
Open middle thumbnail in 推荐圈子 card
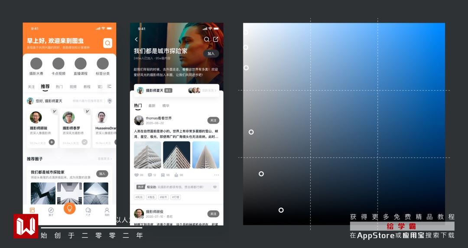click(x=69, y=193)
